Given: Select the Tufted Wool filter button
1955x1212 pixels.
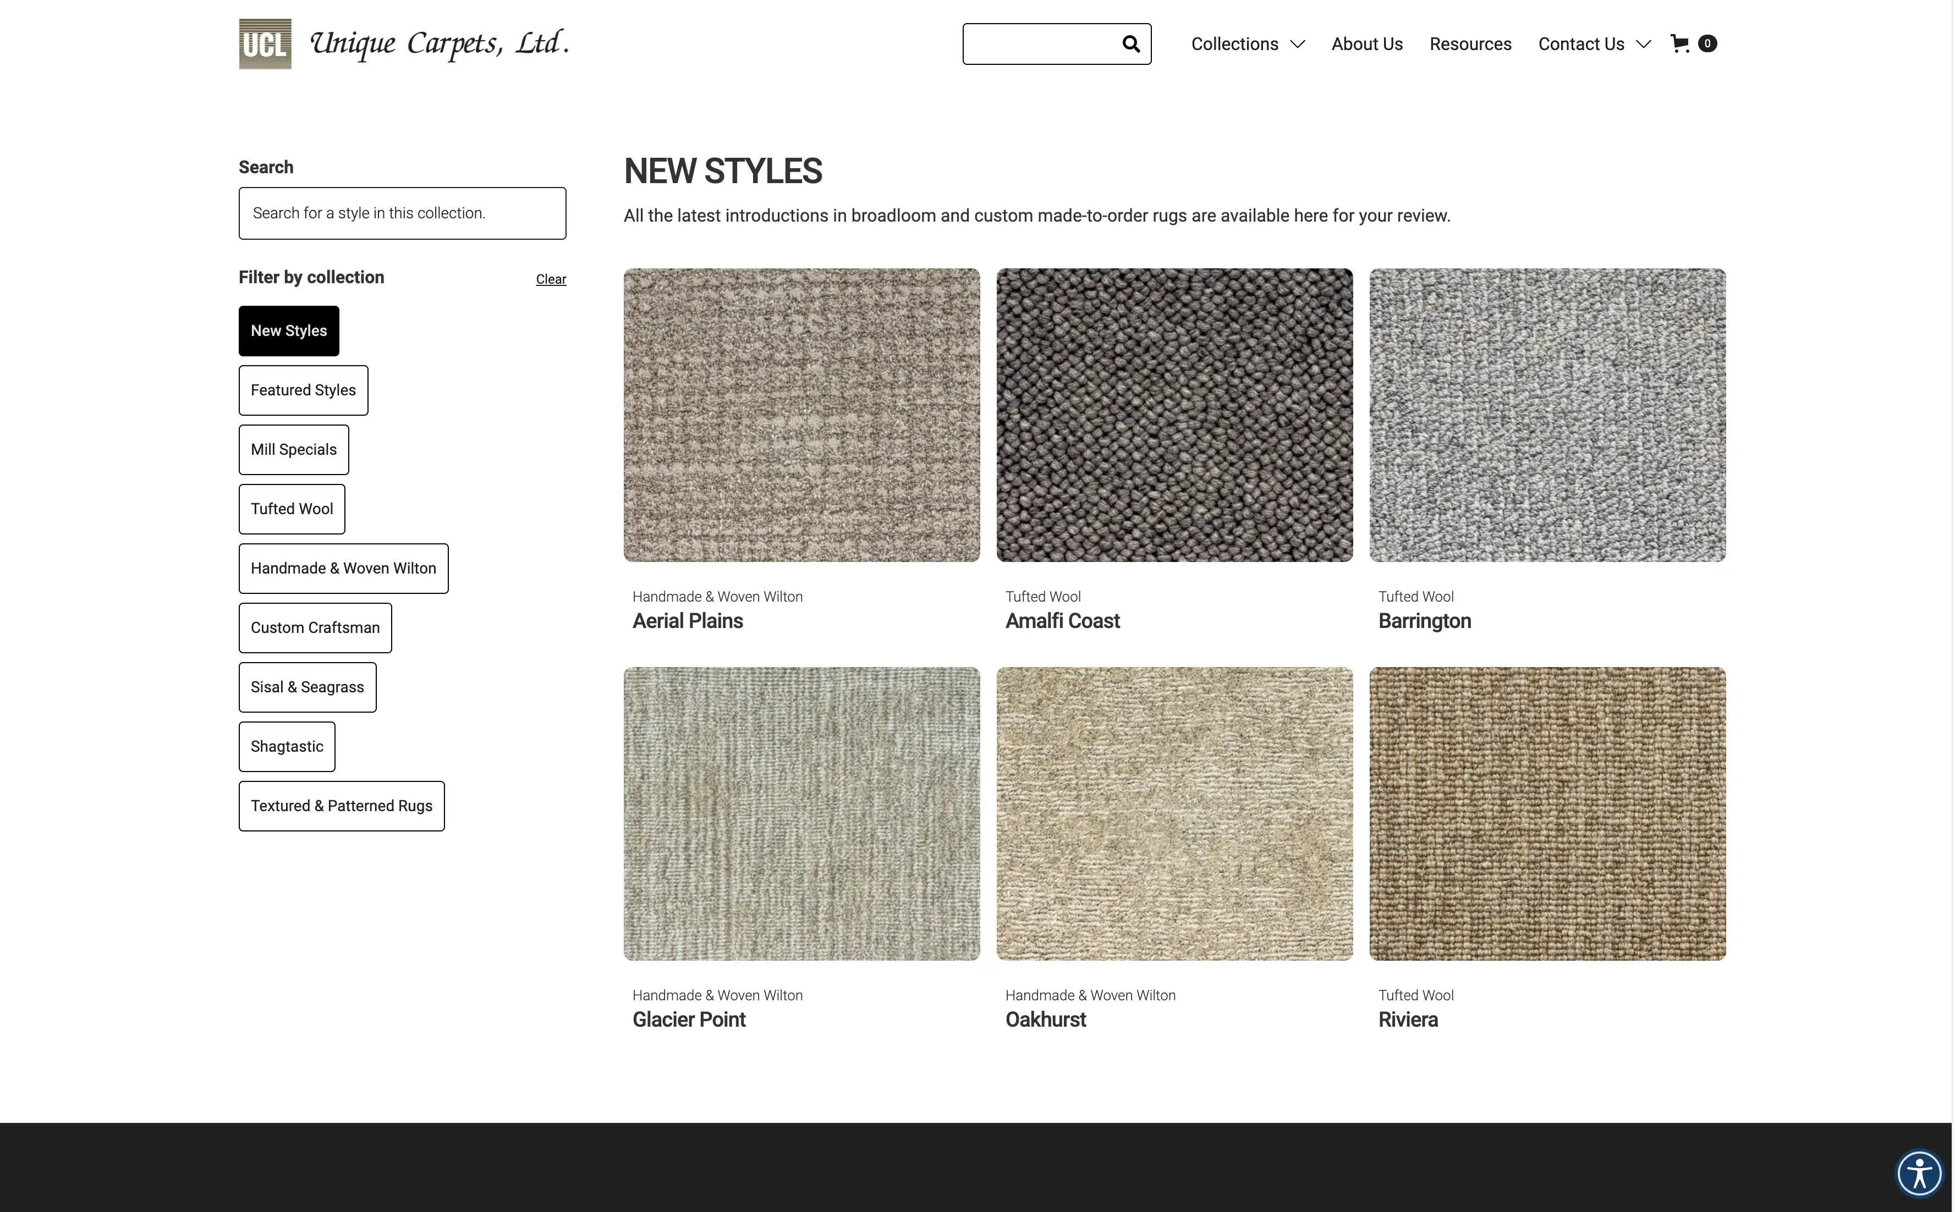Looking at the screenshot, I should [292, 509].
